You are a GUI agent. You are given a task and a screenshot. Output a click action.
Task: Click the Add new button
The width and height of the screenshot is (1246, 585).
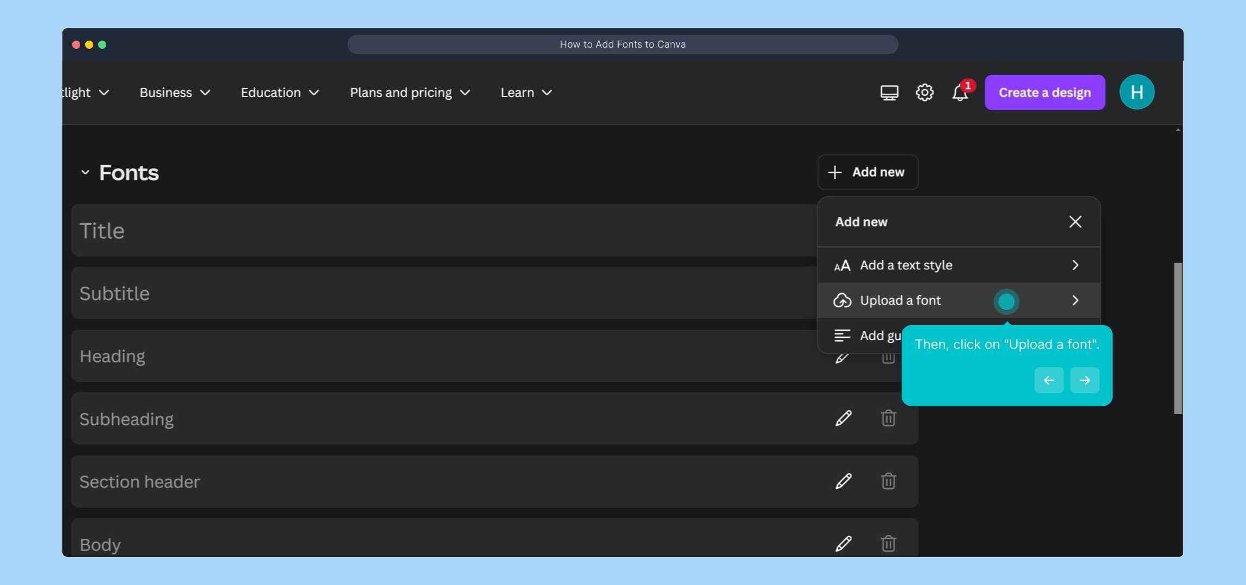point(867,172)
